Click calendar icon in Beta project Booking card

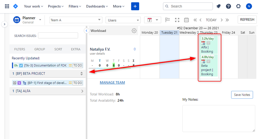point(203,61)
